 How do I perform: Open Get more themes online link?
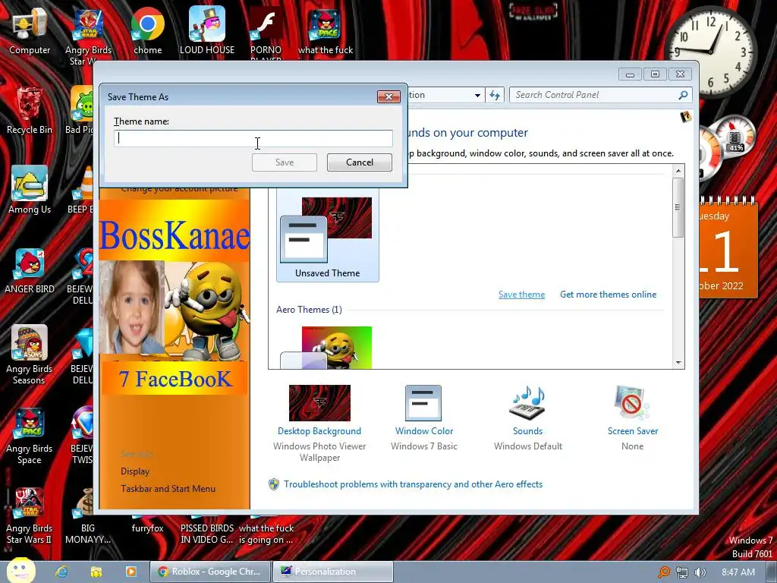[608, 295]
